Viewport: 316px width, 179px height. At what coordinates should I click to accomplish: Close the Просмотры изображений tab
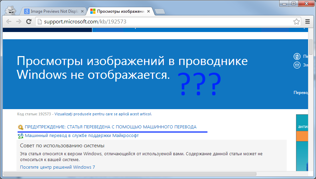(x=149, y=11)
